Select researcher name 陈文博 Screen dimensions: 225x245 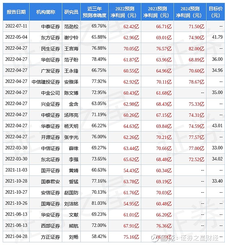click(71, 93)
